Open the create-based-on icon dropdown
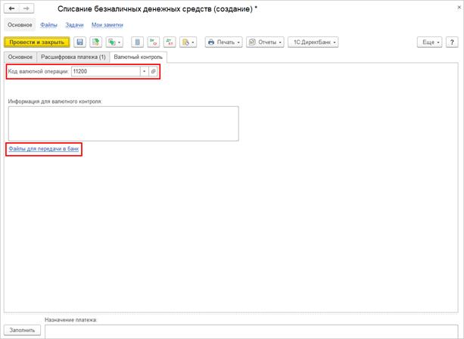The width and height of the screenshot is (464, 339). tap(114, 42)
